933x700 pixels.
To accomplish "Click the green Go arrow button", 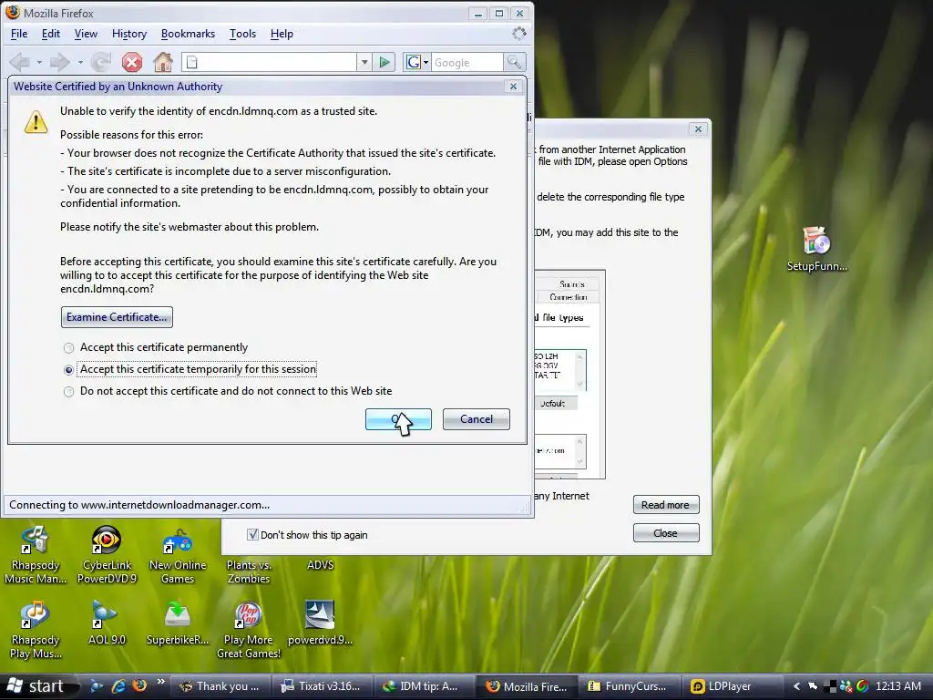I will tap(384, 62).
